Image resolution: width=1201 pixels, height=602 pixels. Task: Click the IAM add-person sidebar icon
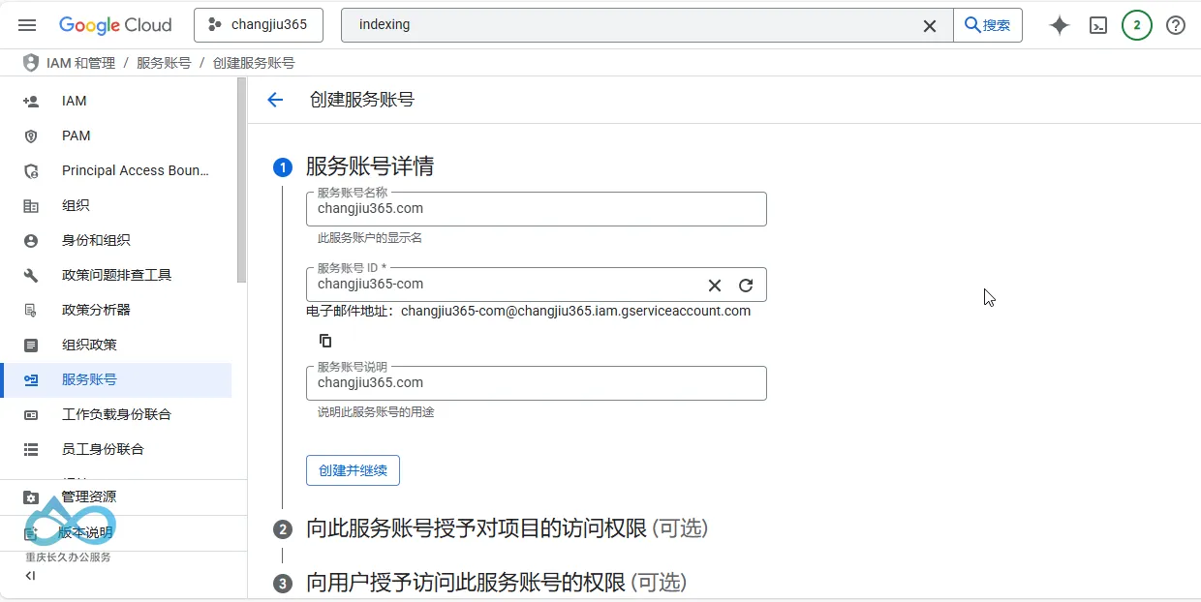tap(31, 101)
